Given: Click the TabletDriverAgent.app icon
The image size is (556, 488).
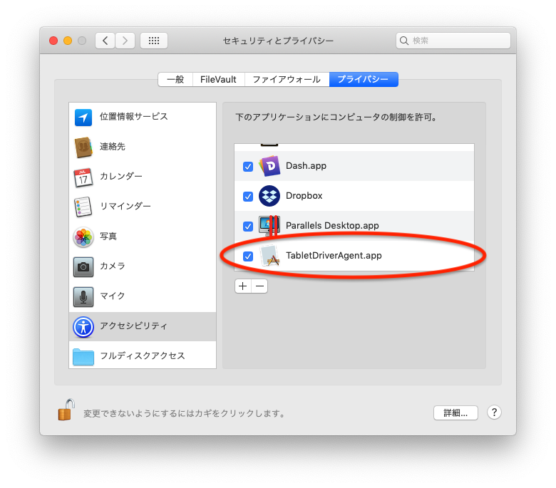Looking at the screenshot, I should [x=269, y=256].
